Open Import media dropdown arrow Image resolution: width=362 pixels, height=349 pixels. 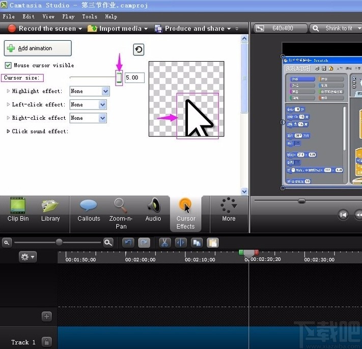[x=146, y=29]
